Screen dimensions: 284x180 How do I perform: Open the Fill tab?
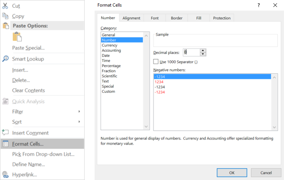coord(199,18)
